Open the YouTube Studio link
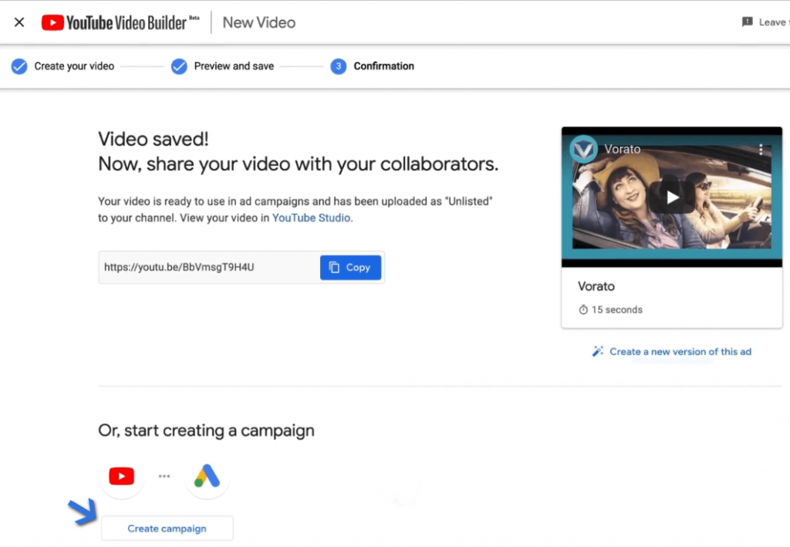The image size is (790, 547). 312,218
